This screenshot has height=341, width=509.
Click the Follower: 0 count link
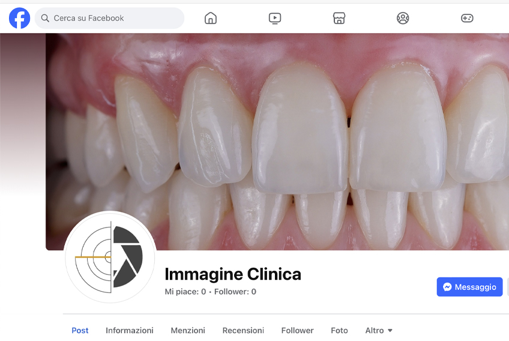pos(235,292)
